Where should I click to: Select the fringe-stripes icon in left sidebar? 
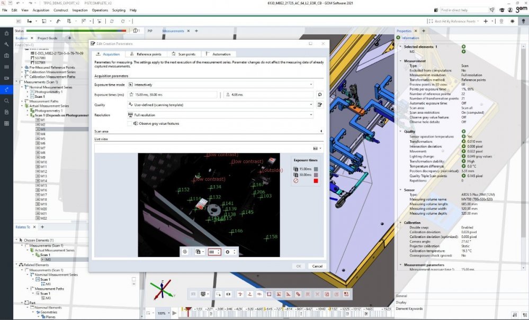click(6, 67)
